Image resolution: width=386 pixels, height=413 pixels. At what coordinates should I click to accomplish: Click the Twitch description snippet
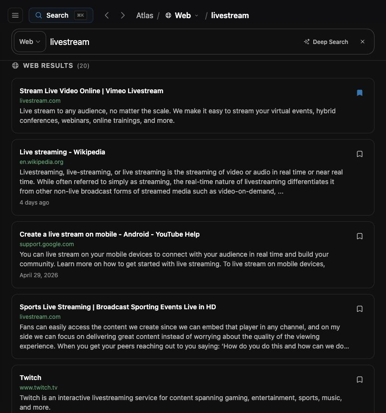(181, 402)
